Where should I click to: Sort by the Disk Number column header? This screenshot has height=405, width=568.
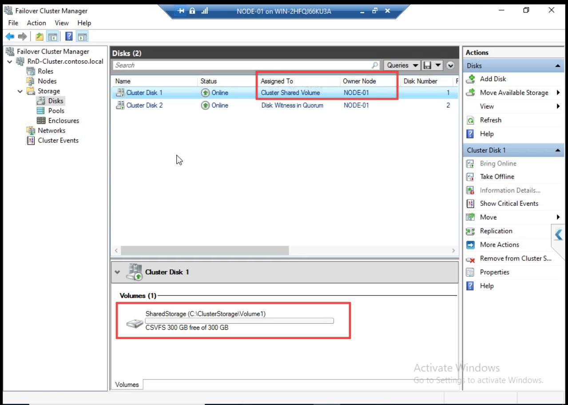point(420,81)
